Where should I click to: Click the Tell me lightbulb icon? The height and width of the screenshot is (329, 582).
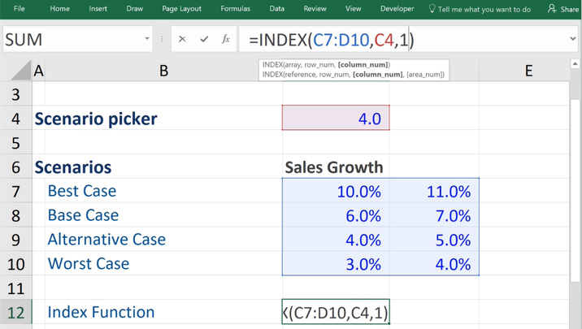(x=432, y=9)
